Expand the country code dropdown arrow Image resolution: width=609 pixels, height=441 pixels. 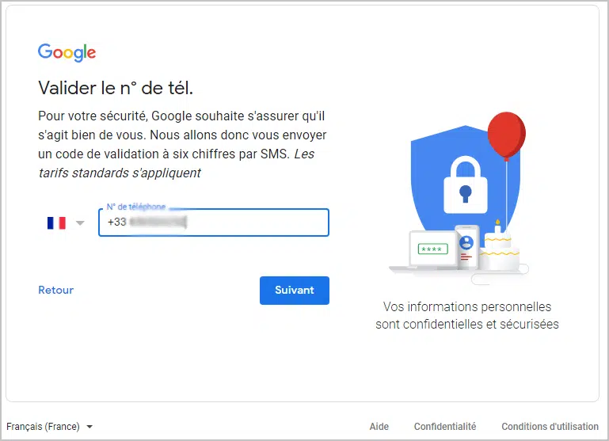point(79,223)
